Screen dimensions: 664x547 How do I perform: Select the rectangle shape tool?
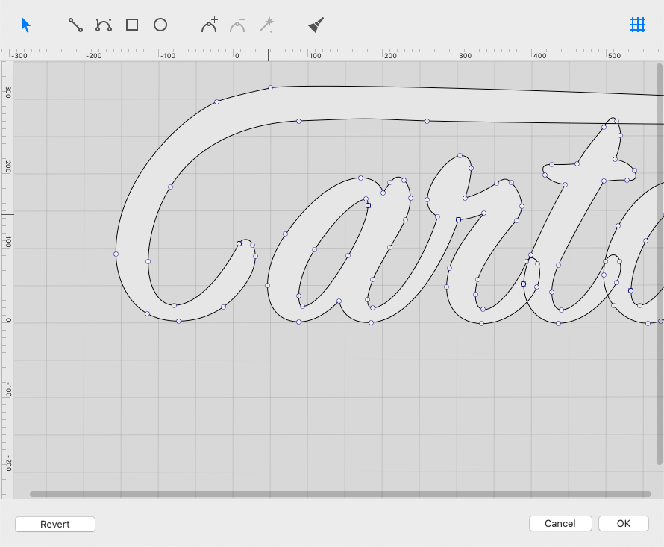tap(132, 25)
